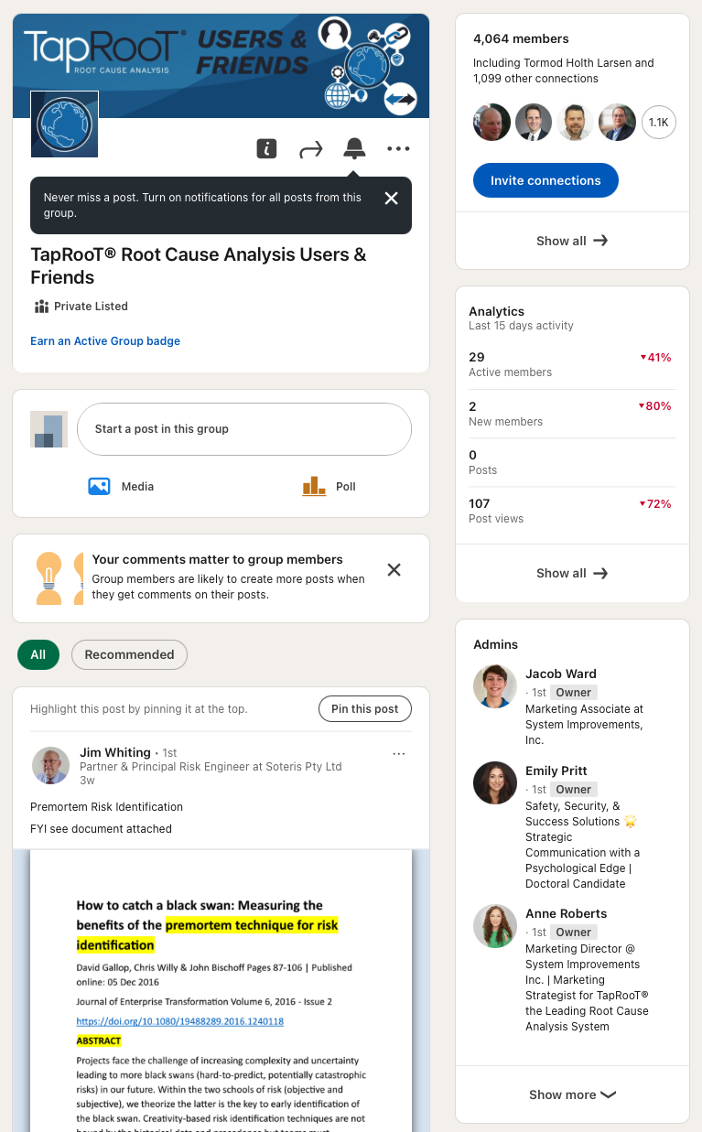Open the group's three-dot options menu
This screenshot has height=1132, width=702.
398,149
